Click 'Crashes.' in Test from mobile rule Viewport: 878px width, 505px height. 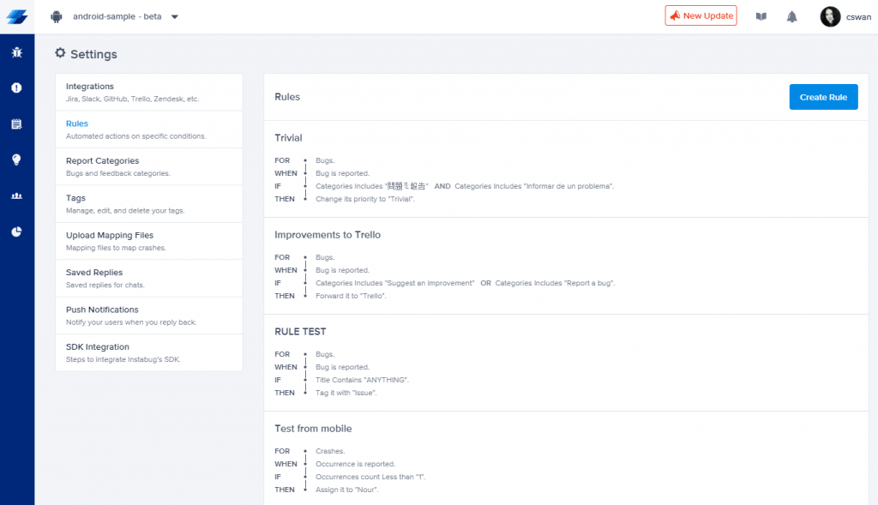point(330,451)
